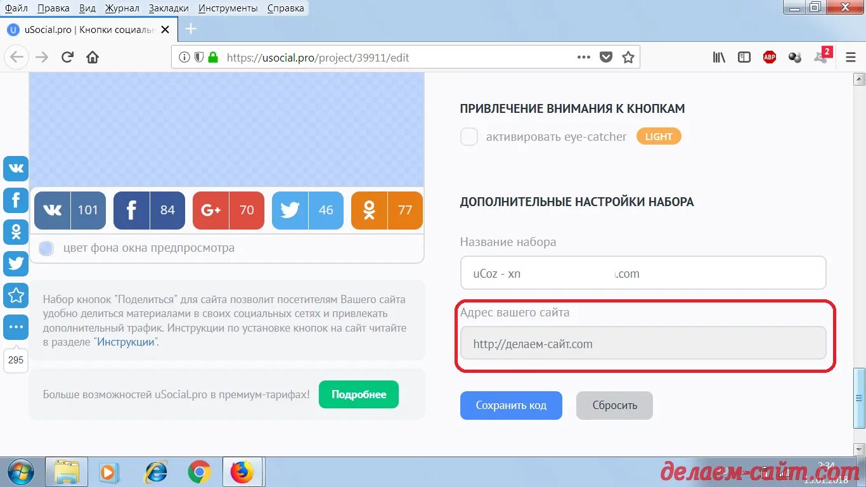Click 'ДОПОЛНИТЕЛЬНЫЕ НАСТРОЙКИ НАБОРА' heading
The image size is (866, 487).
tap(577, 202)
